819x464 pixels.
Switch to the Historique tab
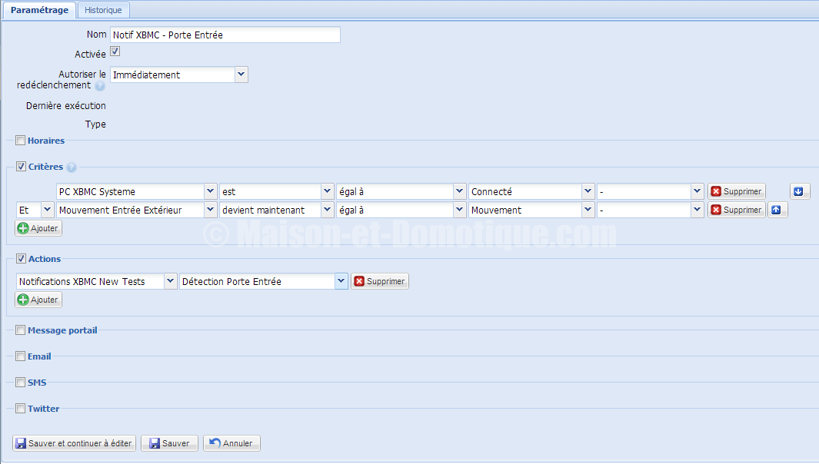pos(103,10)
